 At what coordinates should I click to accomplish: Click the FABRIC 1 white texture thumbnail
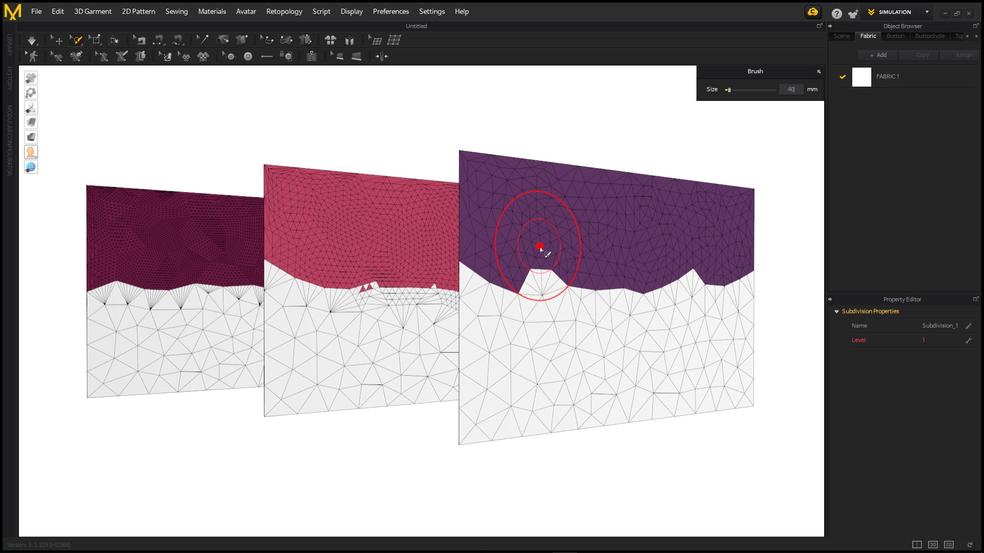click(x=862, y=77)
